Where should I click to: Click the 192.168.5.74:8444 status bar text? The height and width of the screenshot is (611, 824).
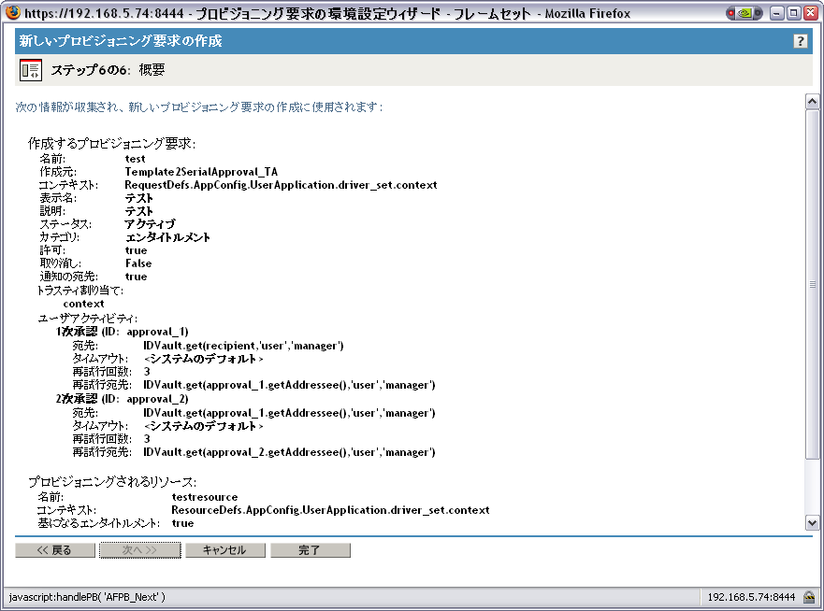751,597
